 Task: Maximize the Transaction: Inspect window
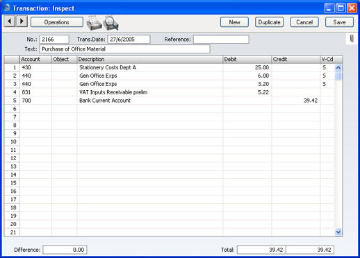coord(341,8)
